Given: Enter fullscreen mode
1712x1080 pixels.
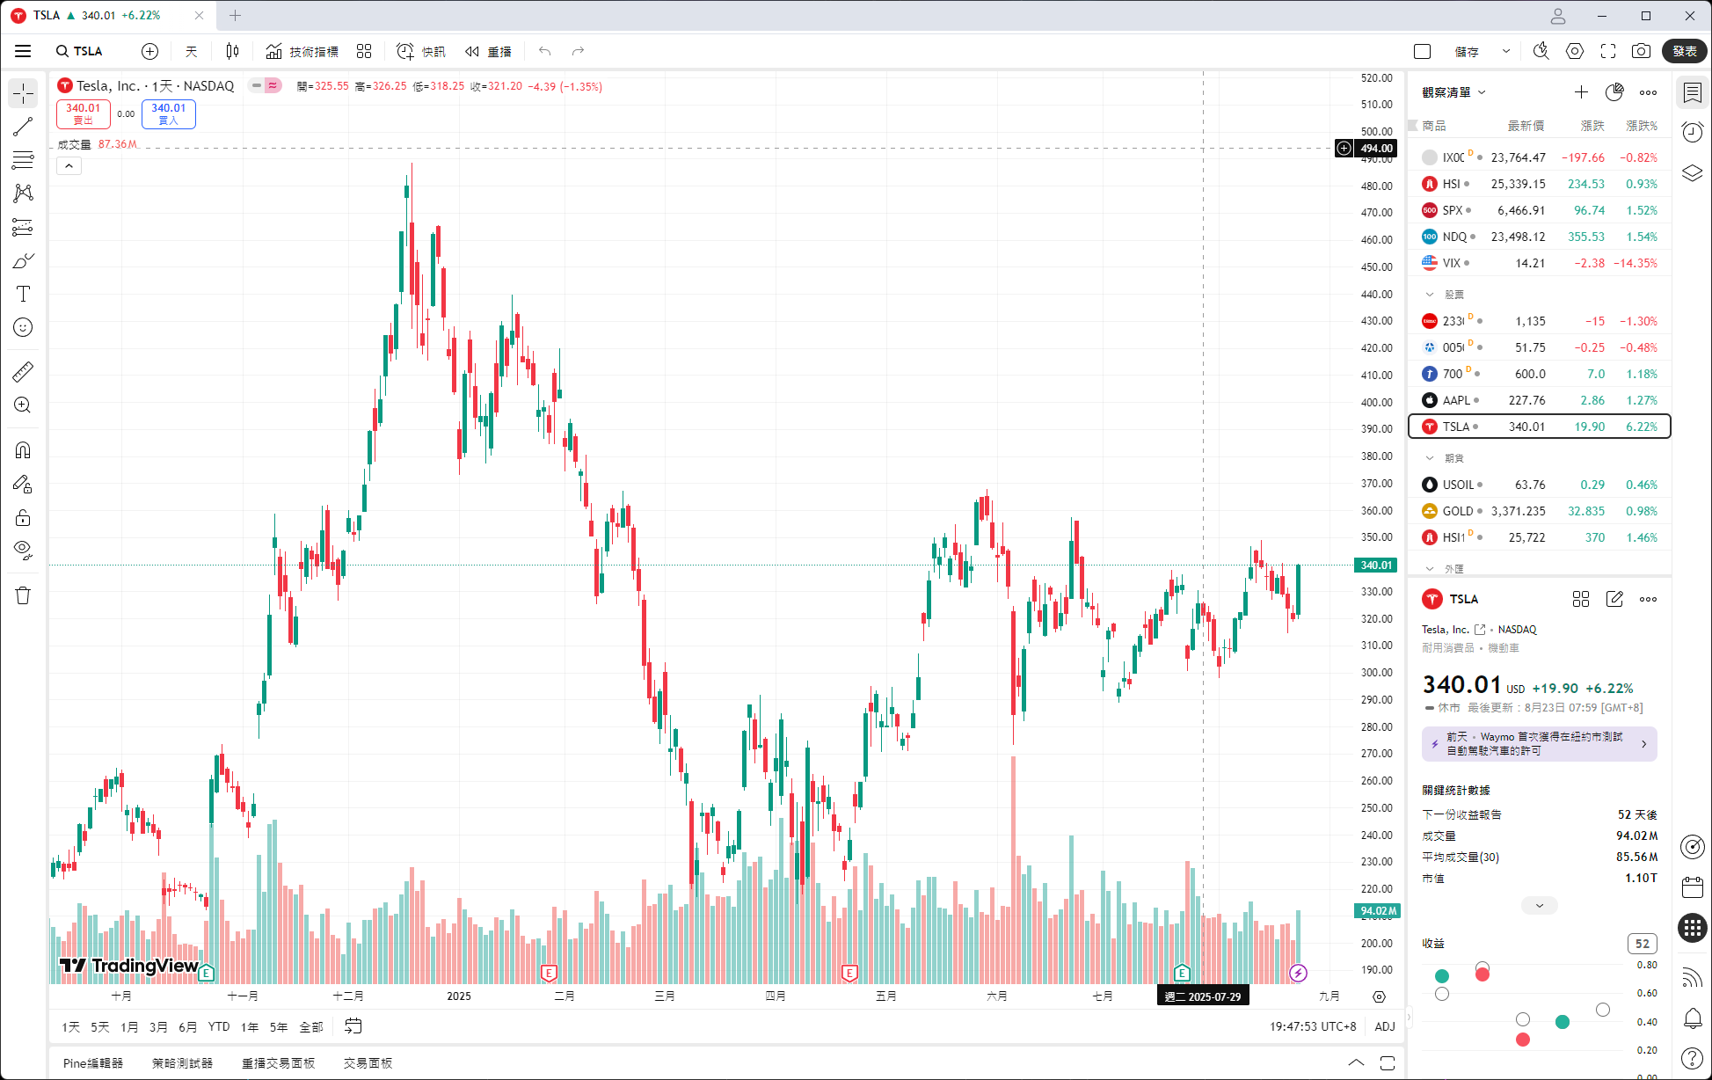Looking at the screenshot, I should pyautogui.click(x=1608, y=51).
